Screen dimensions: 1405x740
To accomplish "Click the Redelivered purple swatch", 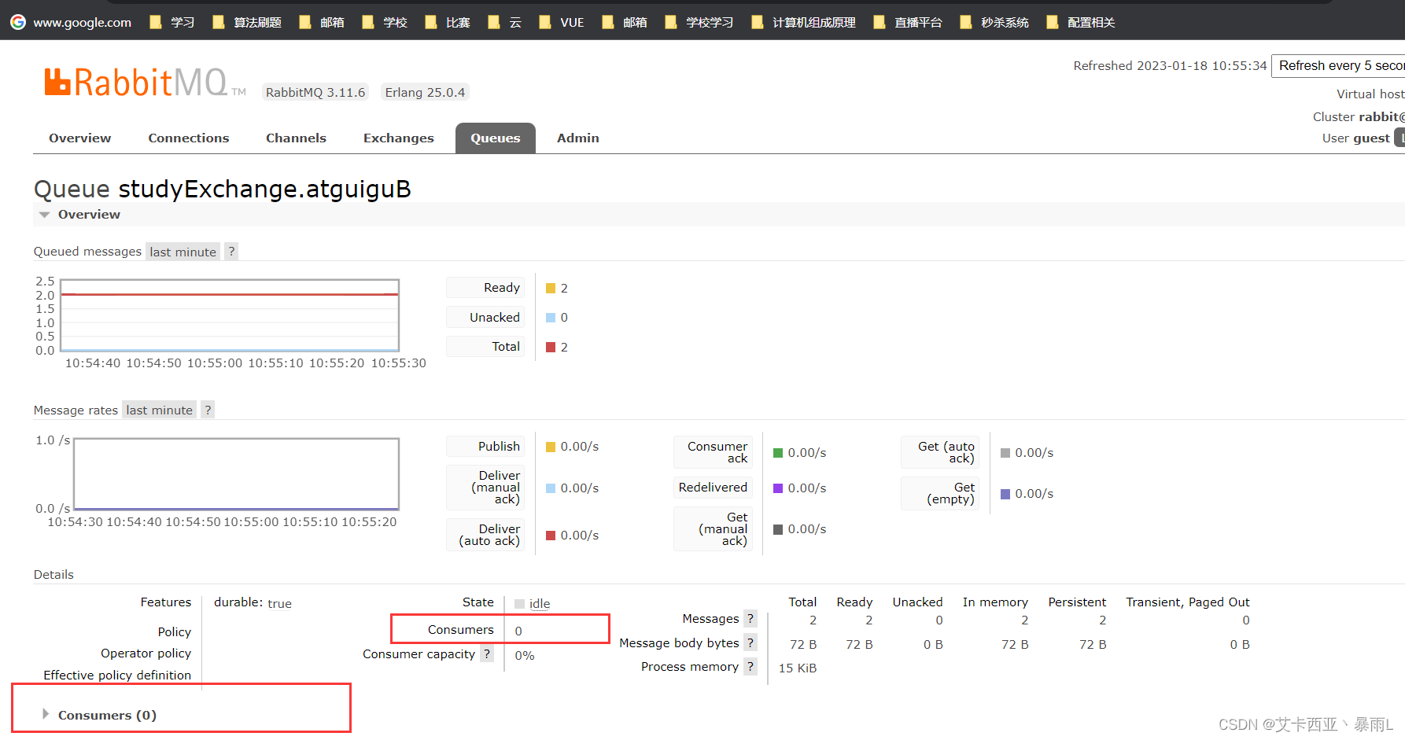I will 778,488.
